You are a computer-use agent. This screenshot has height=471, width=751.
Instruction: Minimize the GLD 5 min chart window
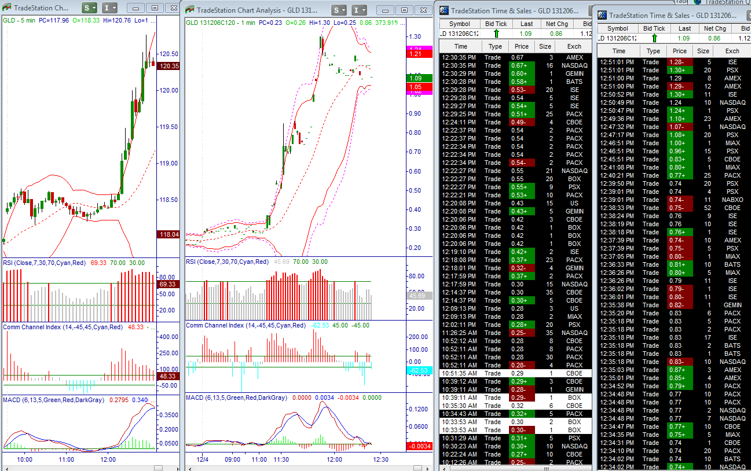(136, 8)
